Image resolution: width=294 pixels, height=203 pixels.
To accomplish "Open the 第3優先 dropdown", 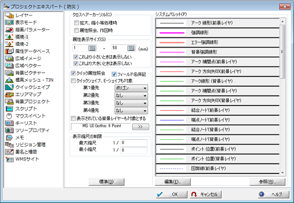I will point(131,103).
